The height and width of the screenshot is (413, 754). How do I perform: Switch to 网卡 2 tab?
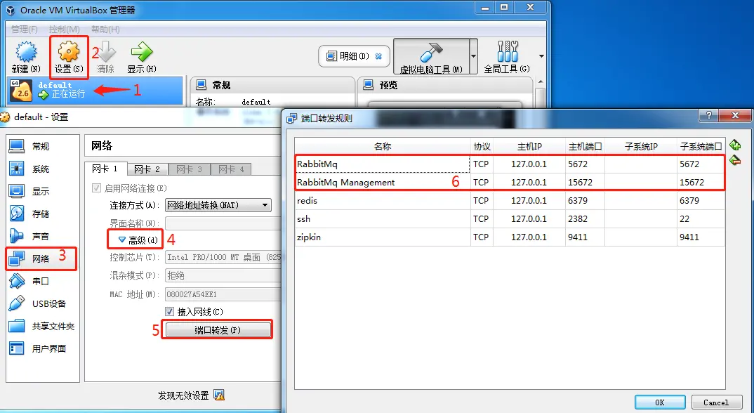click(147, 169)
